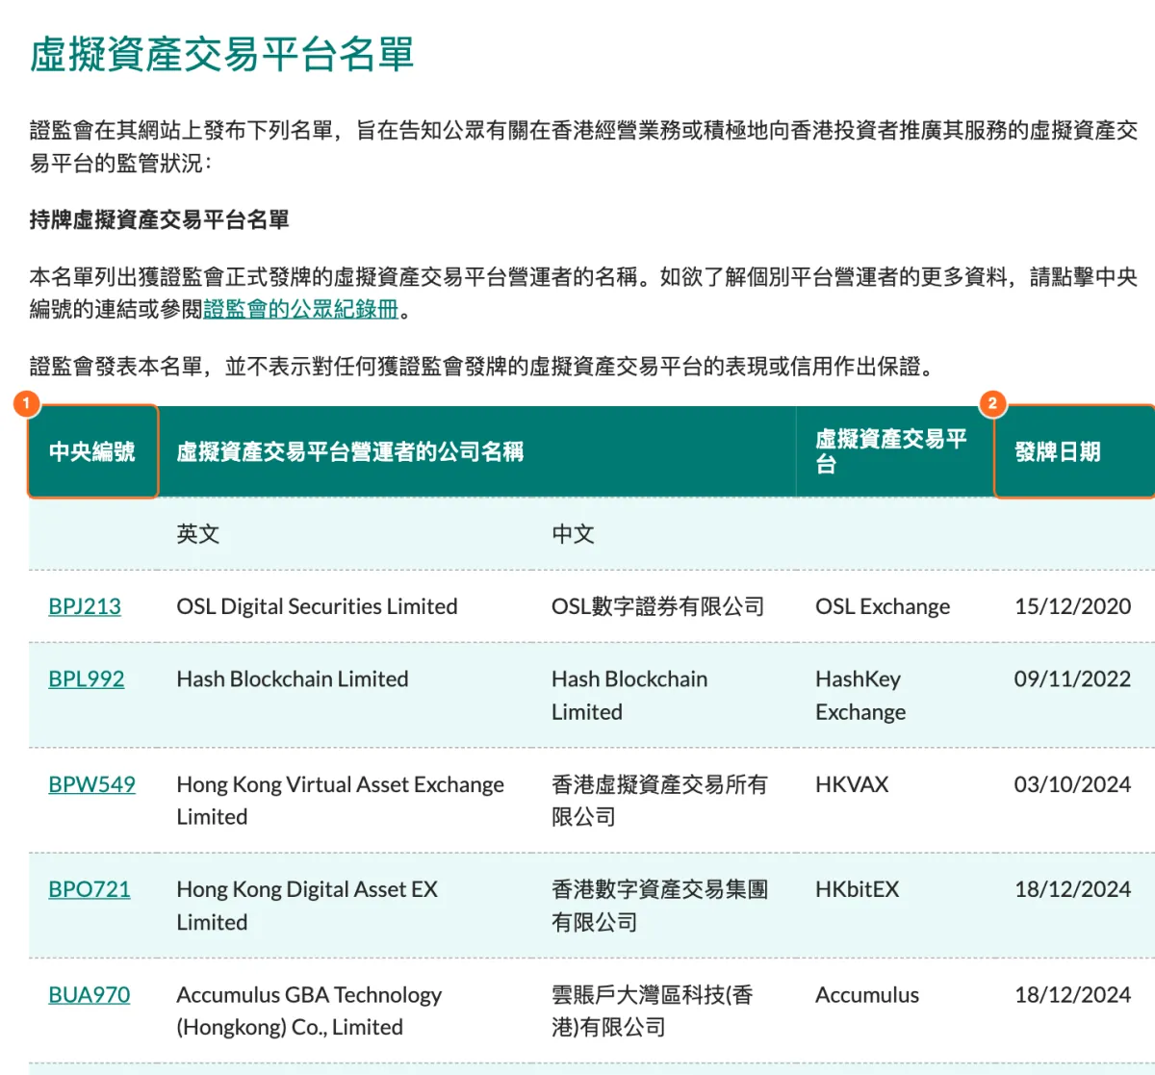Click the 中央編號 column header
Screen dimensions: 1155x1075
(x=92, y=451)
